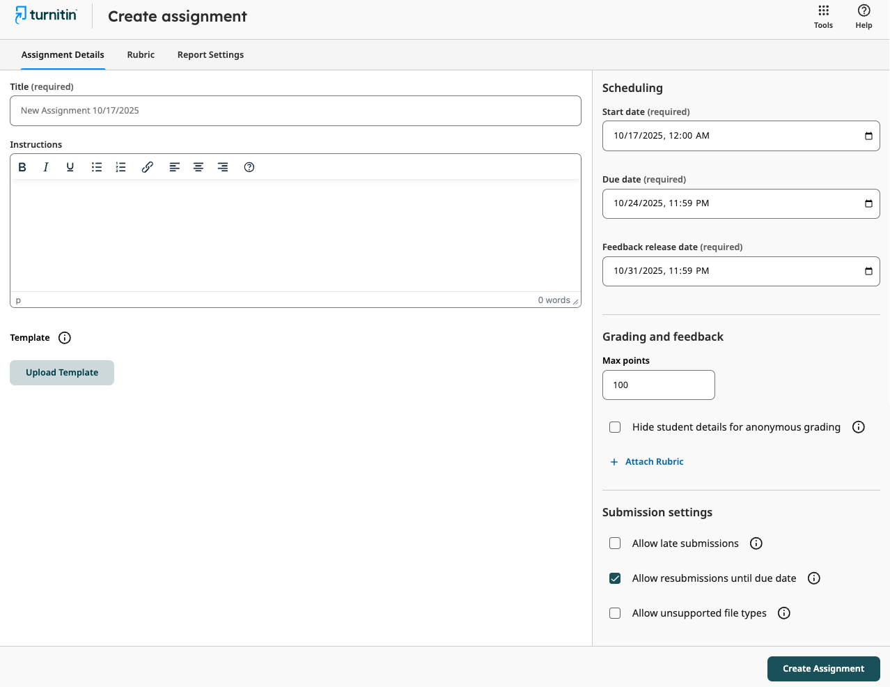Apply underline formatting in Instructions editor
Screen dimensions: 890x687
point(70,167)
